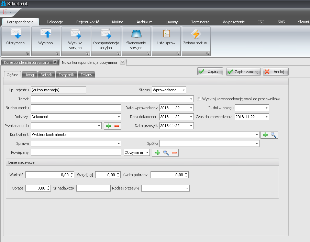Search linked document with Powiązany magnifier
The width and height of the screenshot is (310, 242).
click(x=166, y=153)
